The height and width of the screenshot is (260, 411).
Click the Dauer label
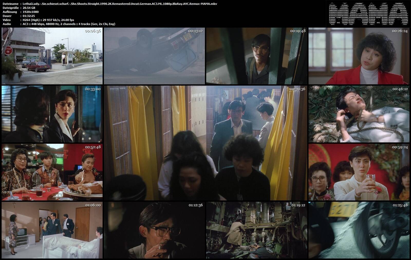tap(7, 16)
